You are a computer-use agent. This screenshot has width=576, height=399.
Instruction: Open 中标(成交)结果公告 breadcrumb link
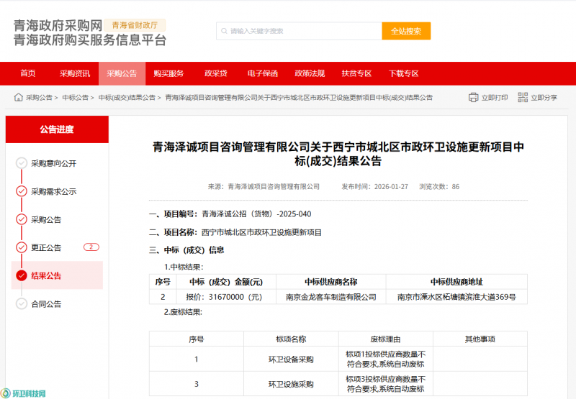pyautogui.click(x=127, y=97)
